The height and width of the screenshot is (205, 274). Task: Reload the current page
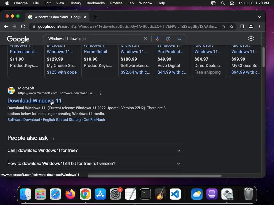23,26
